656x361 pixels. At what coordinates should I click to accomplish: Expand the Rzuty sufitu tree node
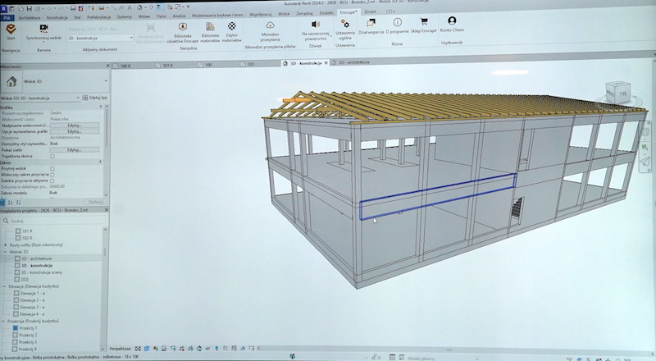(4, 245)
